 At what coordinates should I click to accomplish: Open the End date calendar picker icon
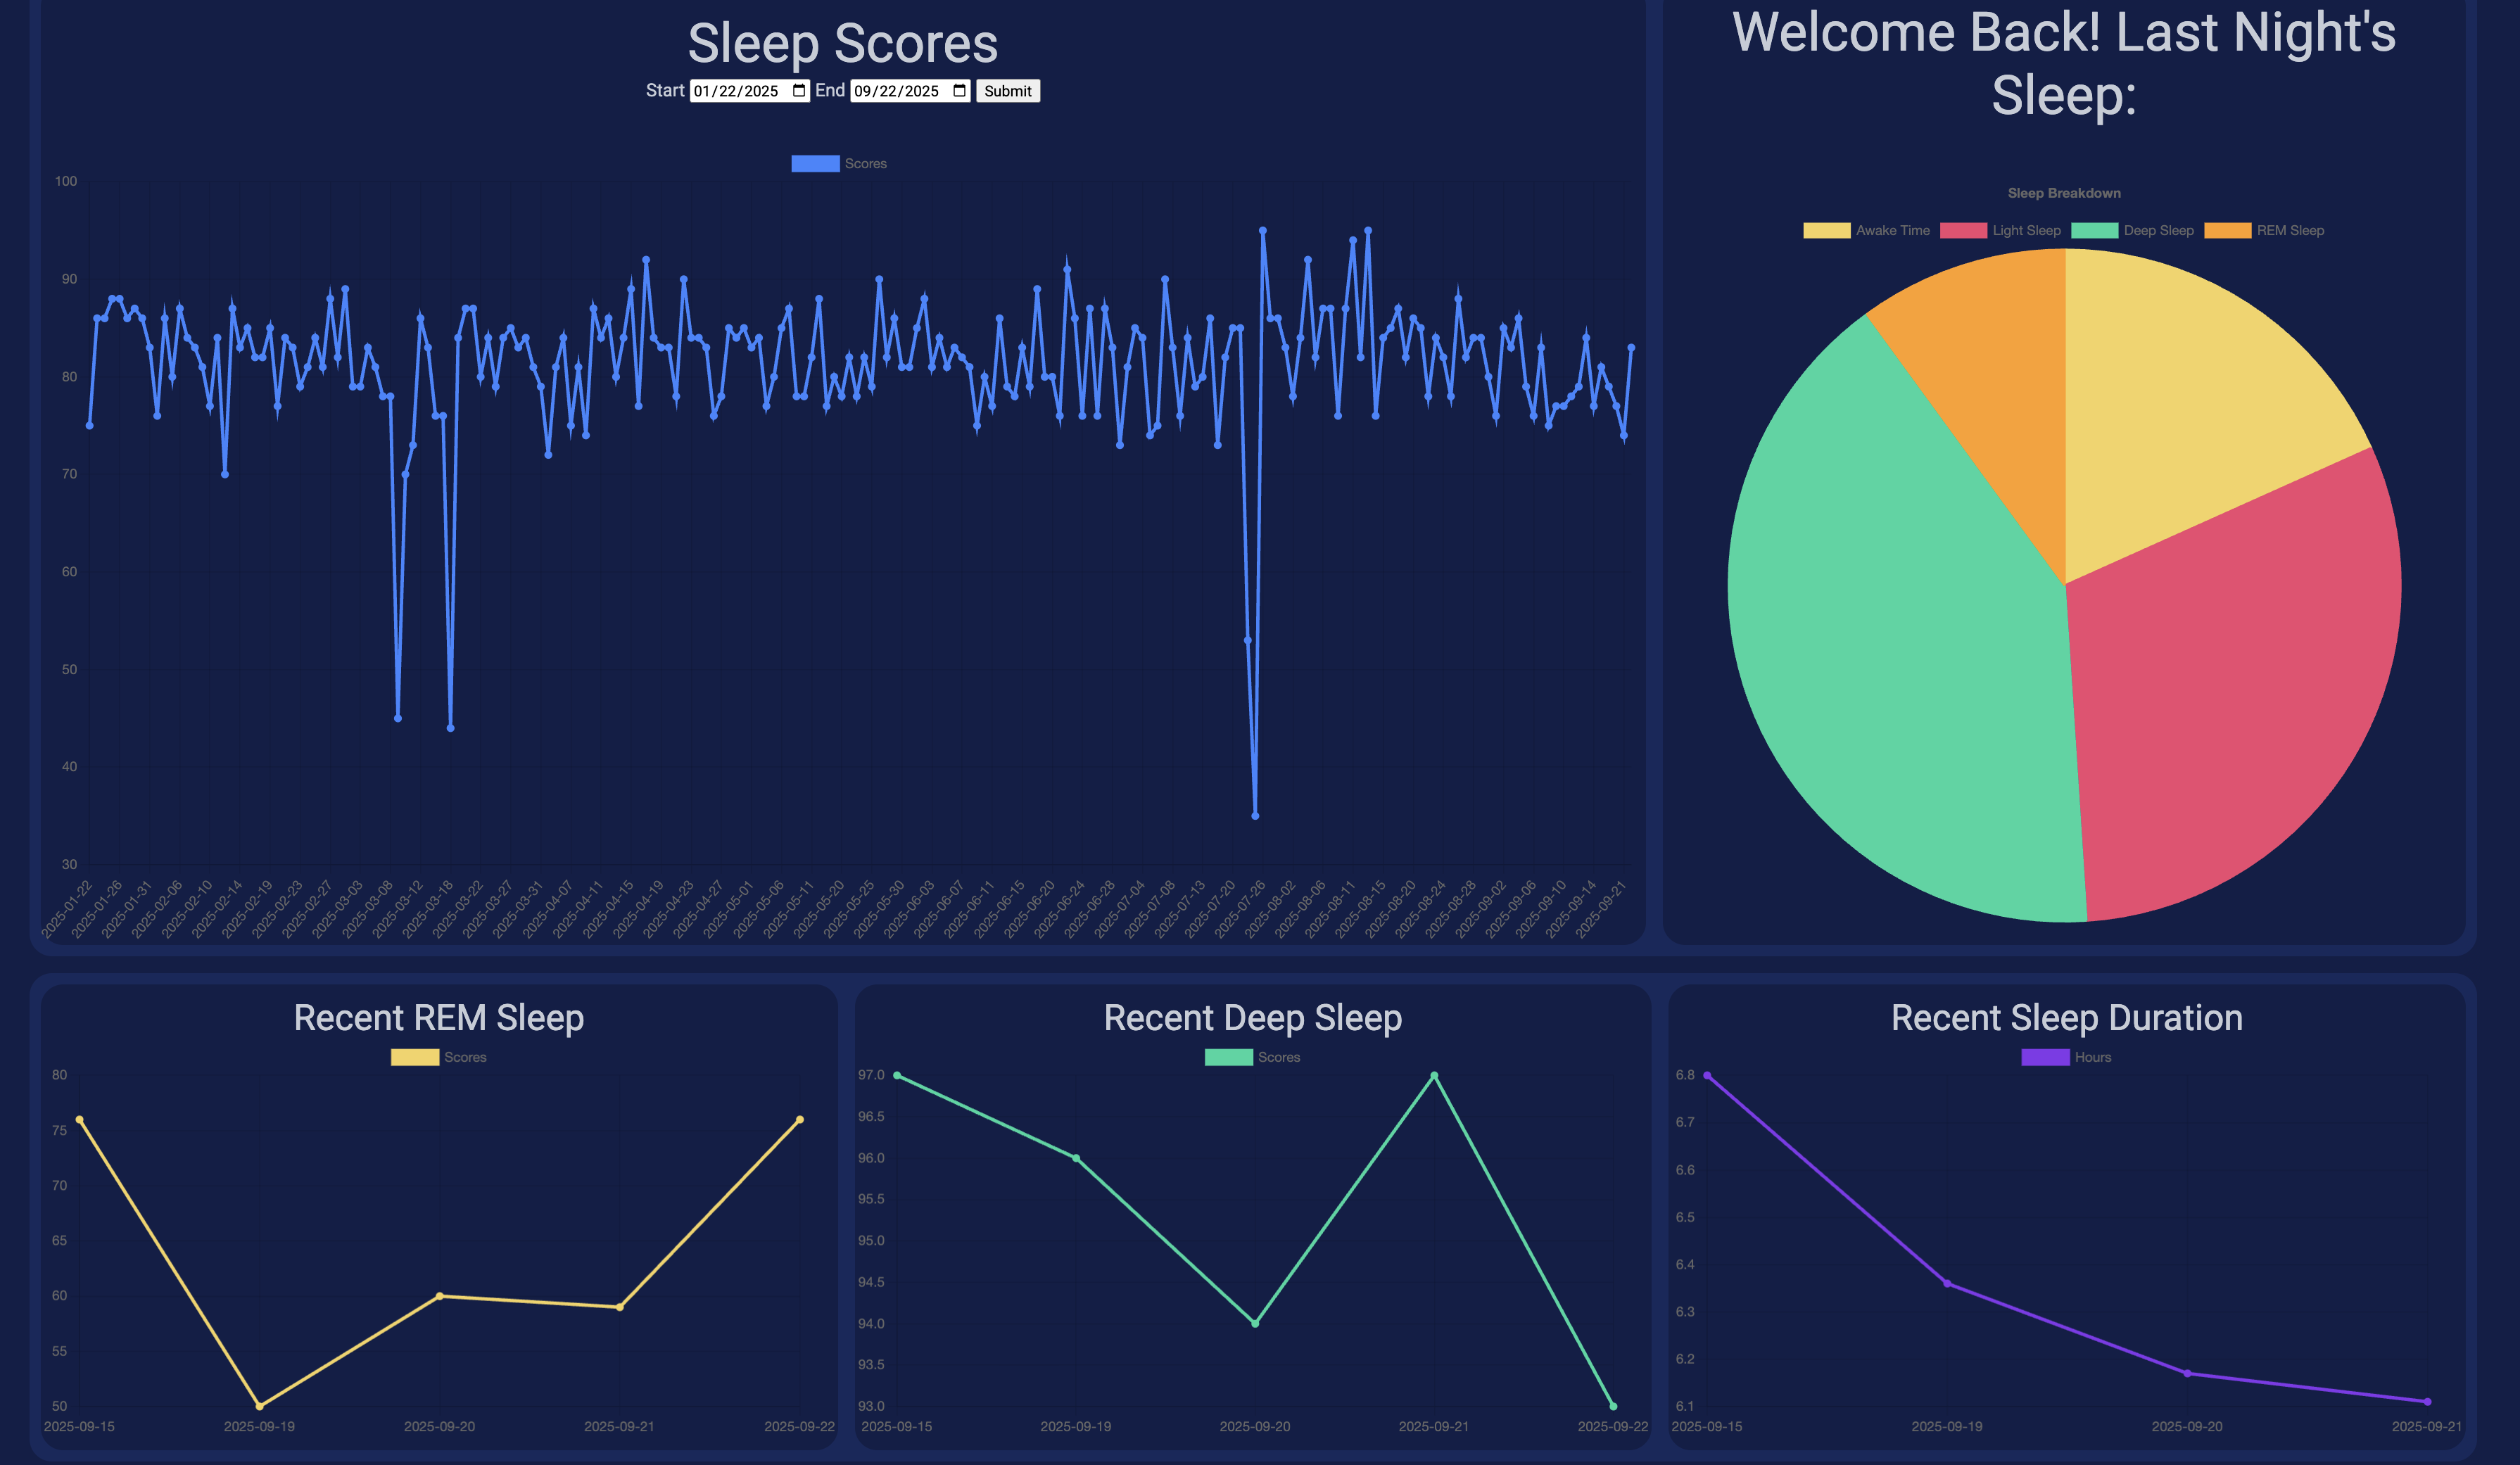[x=959, y=91]
